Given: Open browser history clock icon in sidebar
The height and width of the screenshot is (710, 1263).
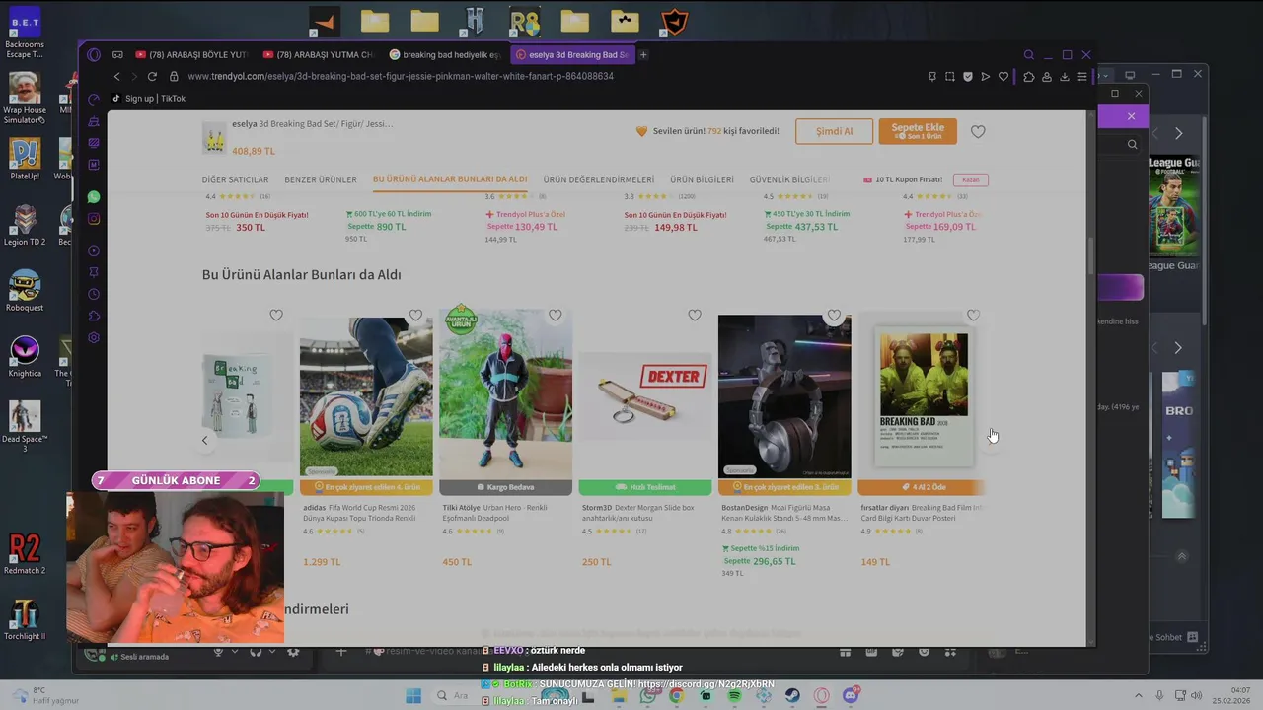Looking at the screenshot, I should click(94, 294).
